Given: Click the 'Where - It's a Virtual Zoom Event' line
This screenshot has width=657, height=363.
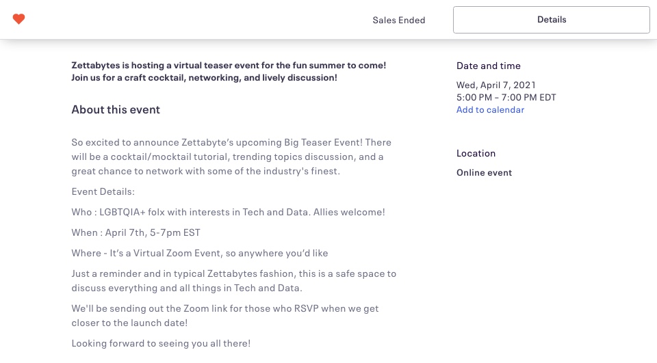Looking at the screenshot, I should (x=200, y=253).
